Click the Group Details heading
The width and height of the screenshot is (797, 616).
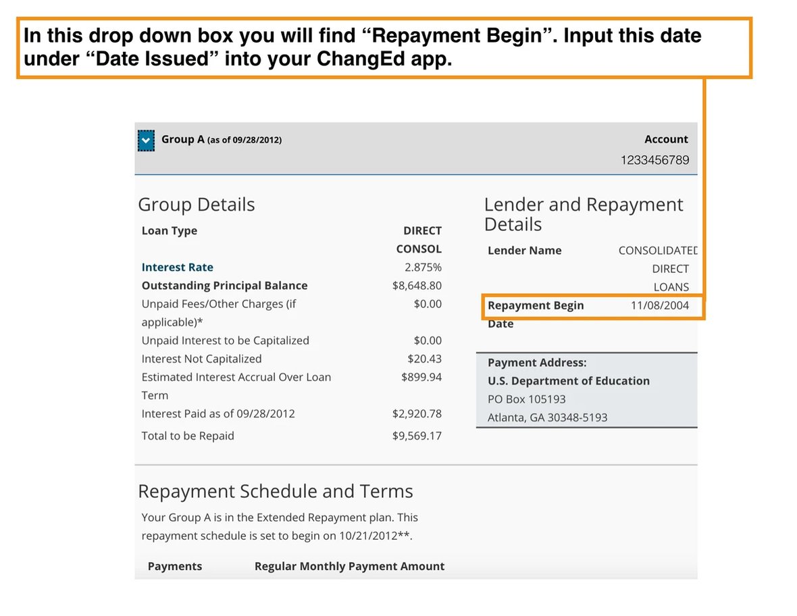click(x=197, y=205)
